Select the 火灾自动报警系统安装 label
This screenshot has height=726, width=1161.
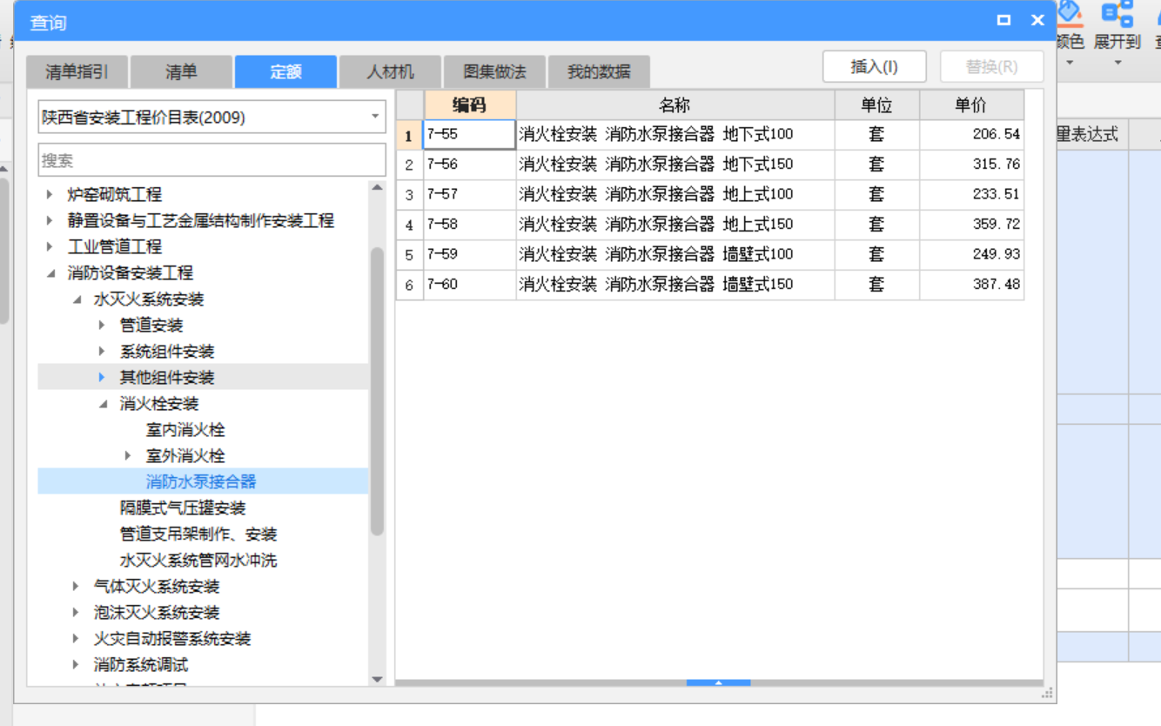[x=172, y=638]
